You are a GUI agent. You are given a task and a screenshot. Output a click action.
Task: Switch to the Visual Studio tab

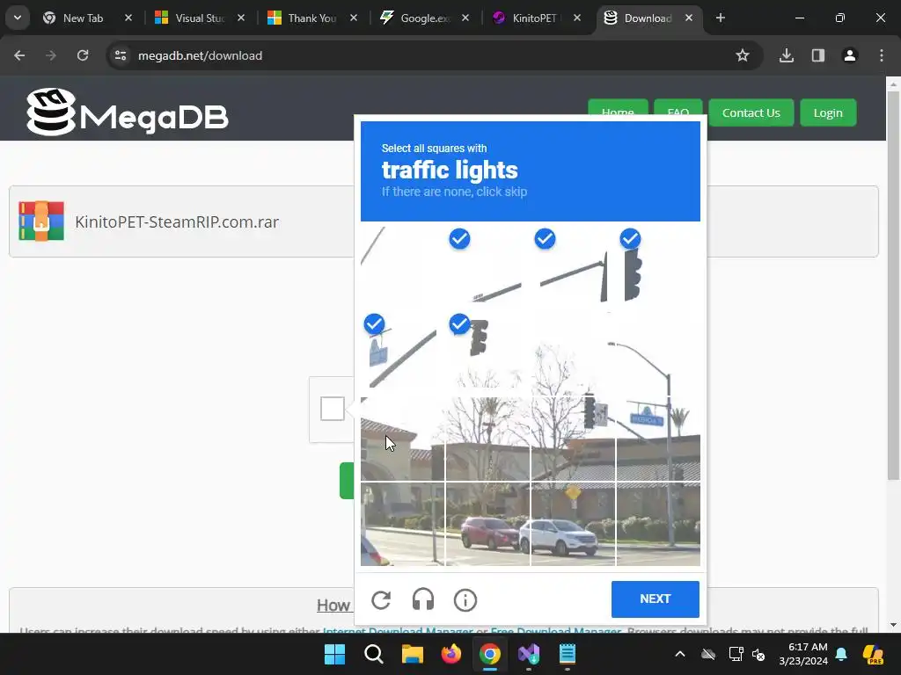198,18
